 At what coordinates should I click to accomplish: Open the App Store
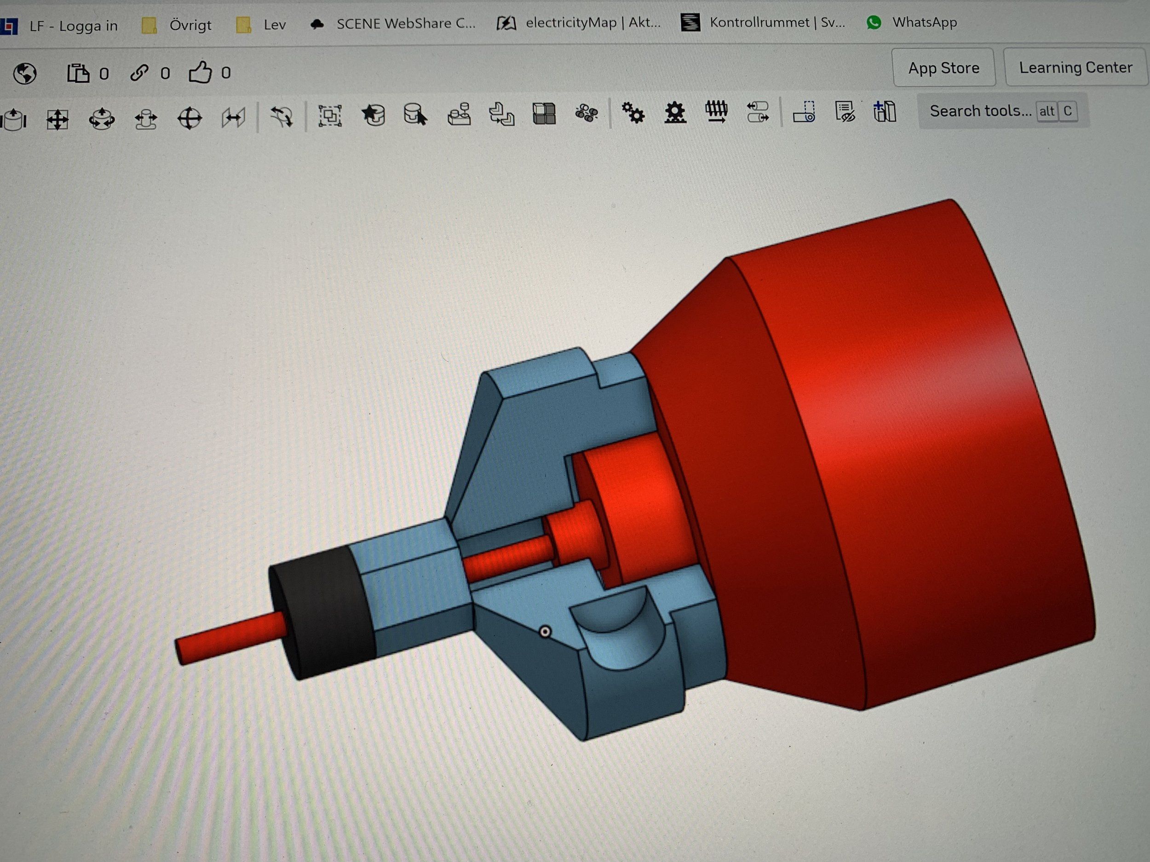point(943,68)
